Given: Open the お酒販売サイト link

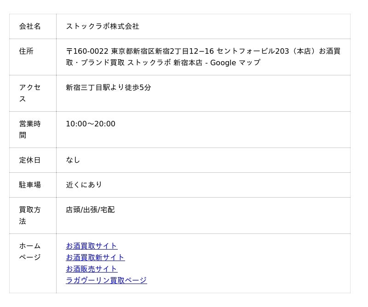Looking at the screenshot, I should click(x=92, y=269).
